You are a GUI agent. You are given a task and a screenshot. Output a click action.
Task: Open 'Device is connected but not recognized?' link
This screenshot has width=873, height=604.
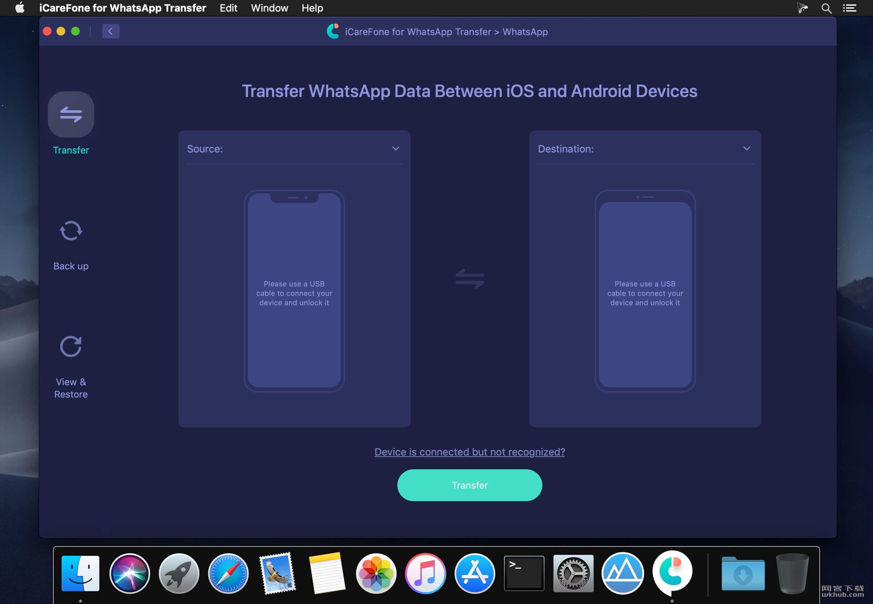point(469,452)
